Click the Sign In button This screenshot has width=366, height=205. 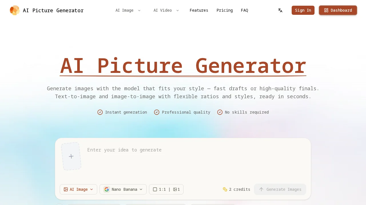coord(303,10)
